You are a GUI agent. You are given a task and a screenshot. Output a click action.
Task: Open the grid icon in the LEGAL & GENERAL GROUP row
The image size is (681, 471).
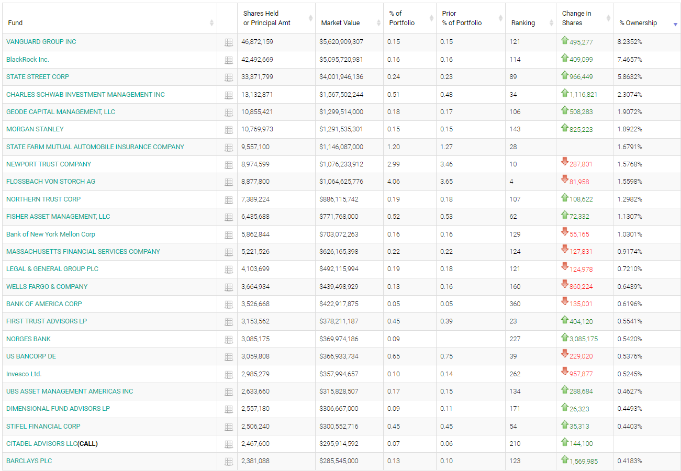coord(229,270)
